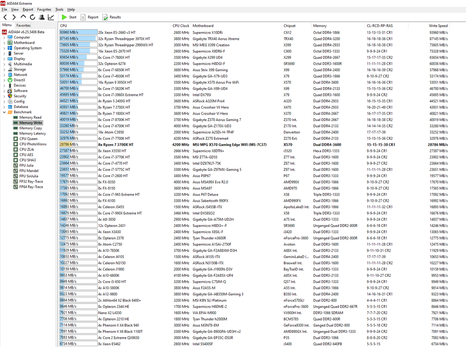Click the Gigabyte X570 Aorus Pro WiFi cell
466x347 pixels.
(x=216, y=82)
